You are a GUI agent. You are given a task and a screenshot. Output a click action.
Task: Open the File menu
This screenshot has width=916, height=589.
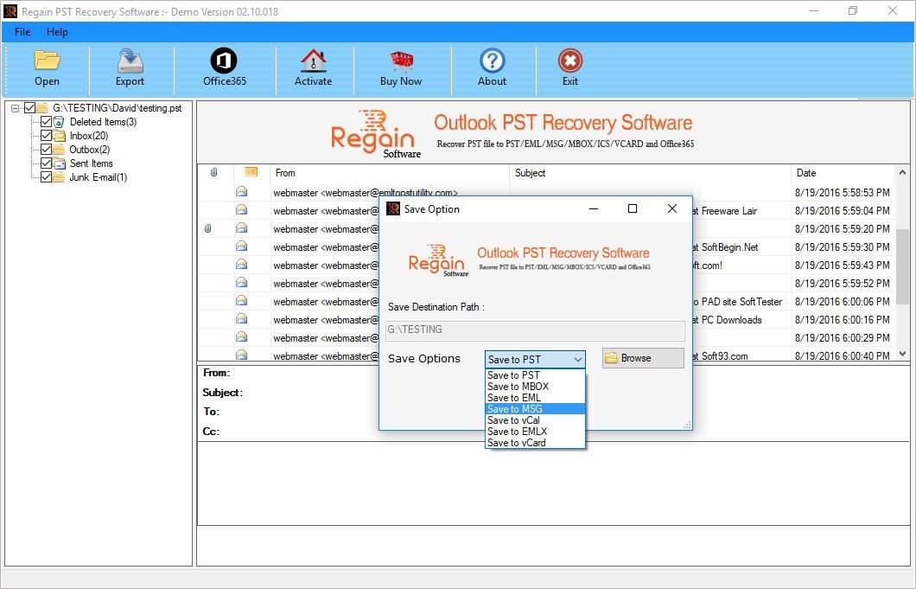click(x=22, y=32)
